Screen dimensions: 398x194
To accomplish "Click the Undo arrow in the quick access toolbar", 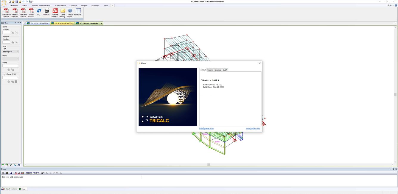I will point(23,1).
